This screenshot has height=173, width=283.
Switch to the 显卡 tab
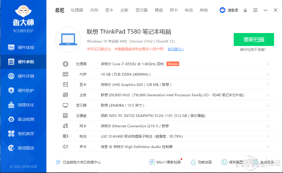click(109, 10)
